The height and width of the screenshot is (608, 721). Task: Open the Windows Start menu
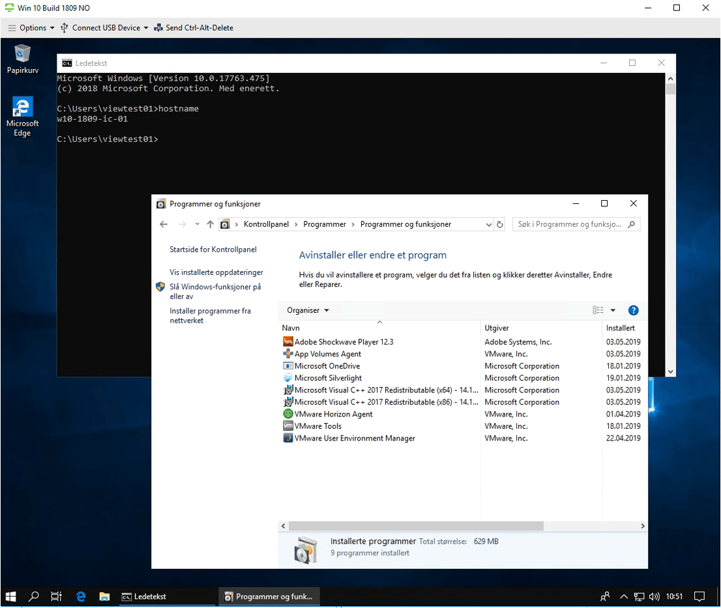click(x=10, y=596)
